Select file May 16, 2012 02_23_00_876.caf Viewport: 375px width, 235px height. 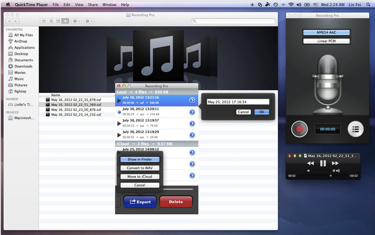pyautogui.click(x=76, y=109)
